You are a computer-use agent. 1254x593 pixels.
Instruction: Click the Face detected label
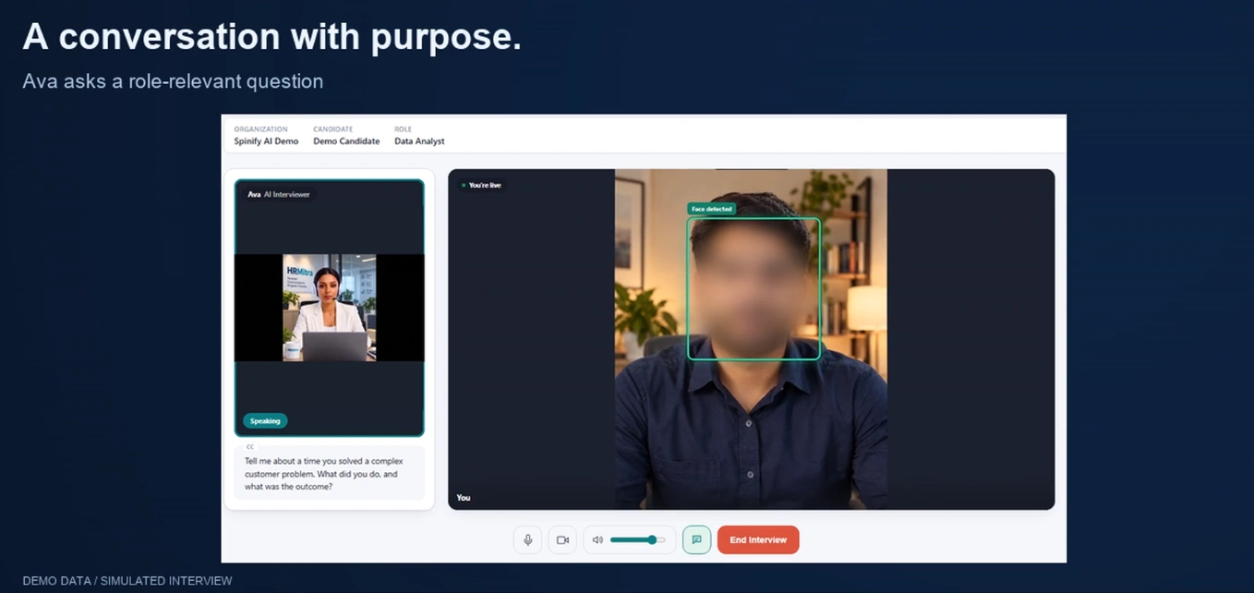point(711,209)
